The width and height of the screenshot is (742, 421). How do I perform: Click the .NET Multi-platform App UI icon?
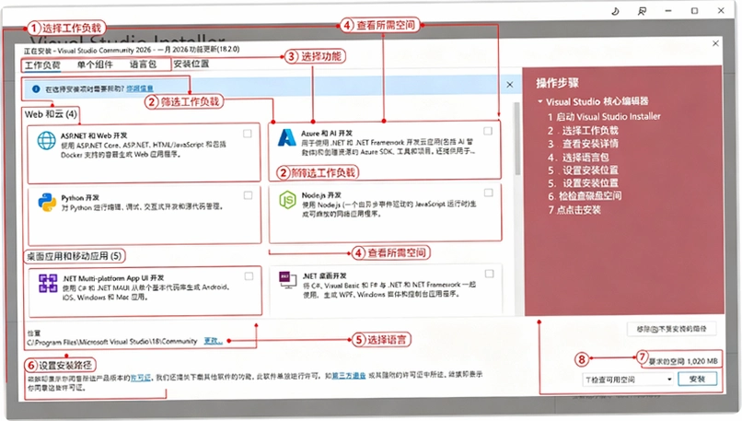click(x=48, y=283)
